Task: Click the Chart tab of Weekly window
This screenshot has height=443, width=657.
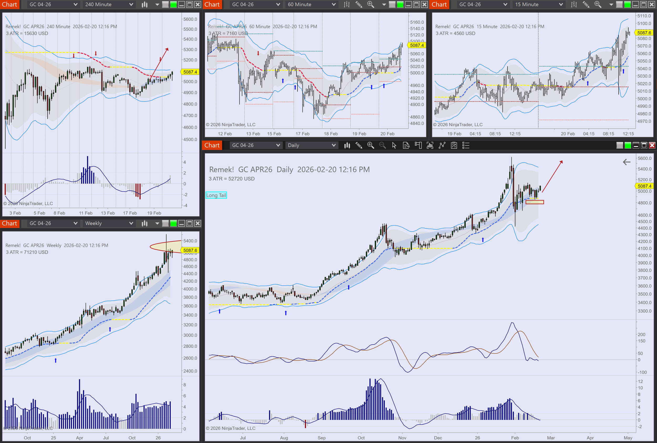Action: (x=9, y=223)
